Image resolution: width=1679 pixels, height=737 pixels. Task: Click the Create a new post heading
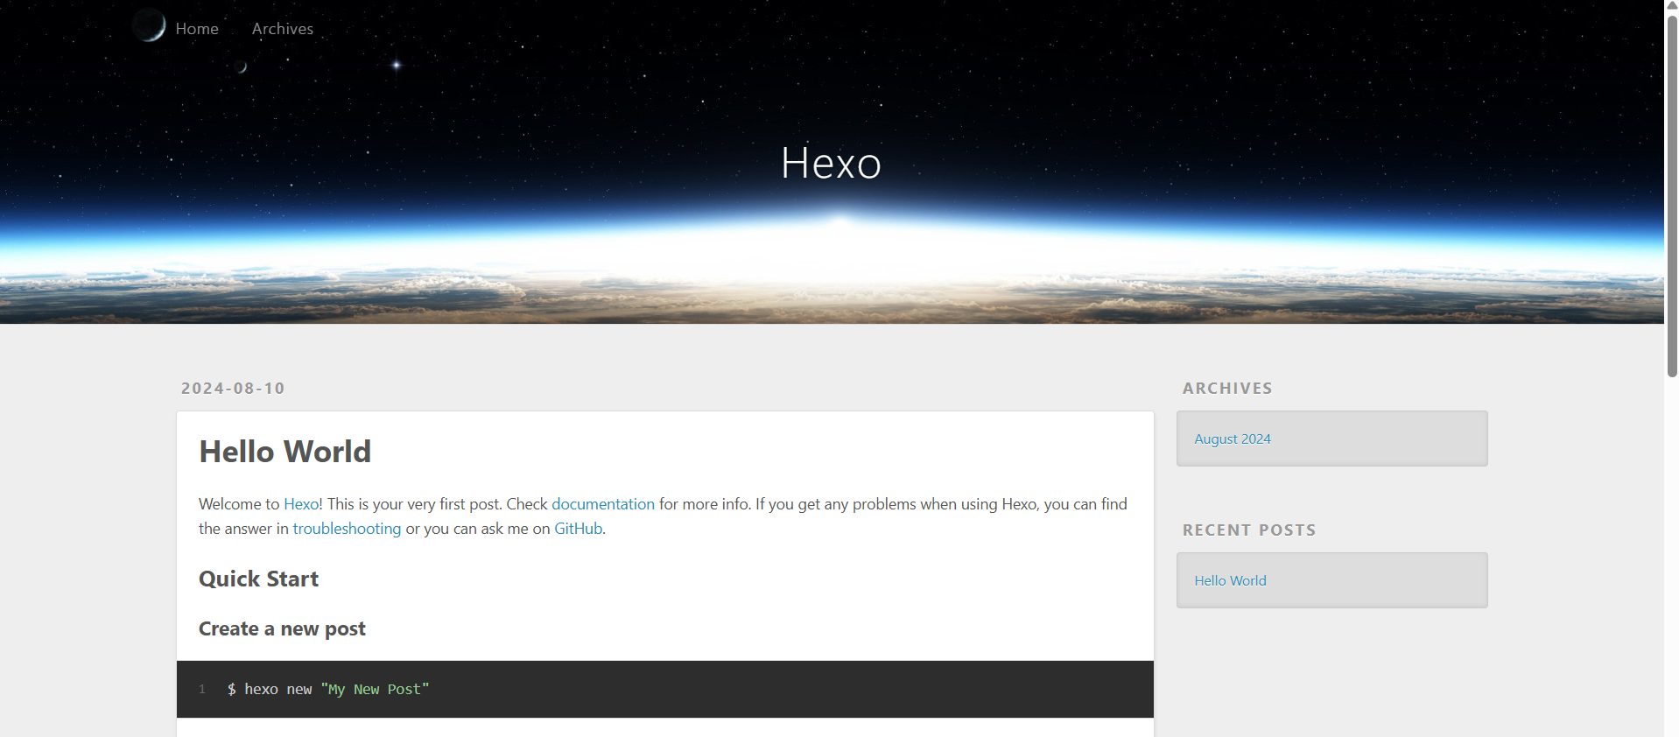[x=282, y=629]
